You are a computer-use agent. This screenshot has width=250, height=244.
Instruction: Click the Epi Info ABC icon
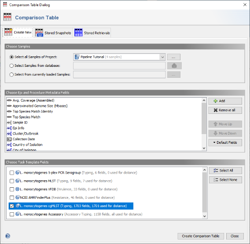tap(9, 128)
